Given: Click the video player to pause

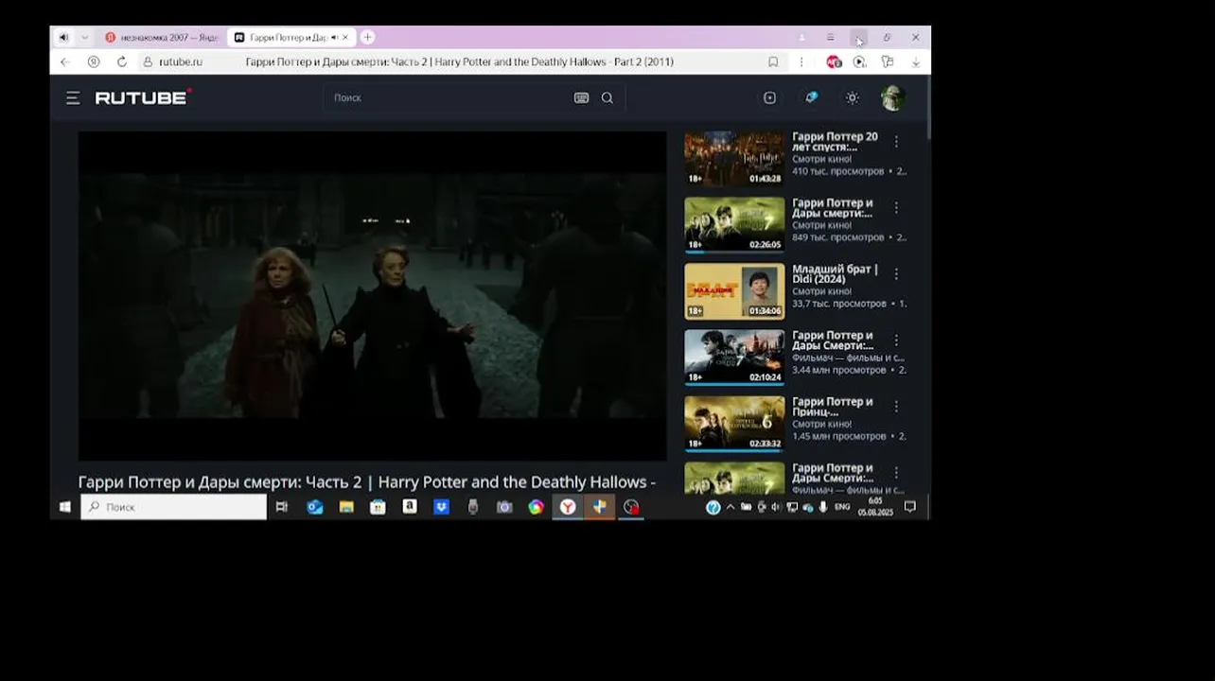Looking at the screenshot, I should click(372, 295).
